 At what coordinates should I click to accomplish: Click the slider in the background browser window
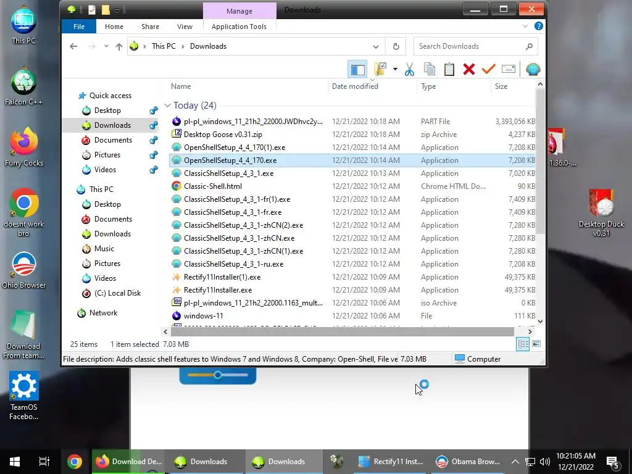coord(218,375)
